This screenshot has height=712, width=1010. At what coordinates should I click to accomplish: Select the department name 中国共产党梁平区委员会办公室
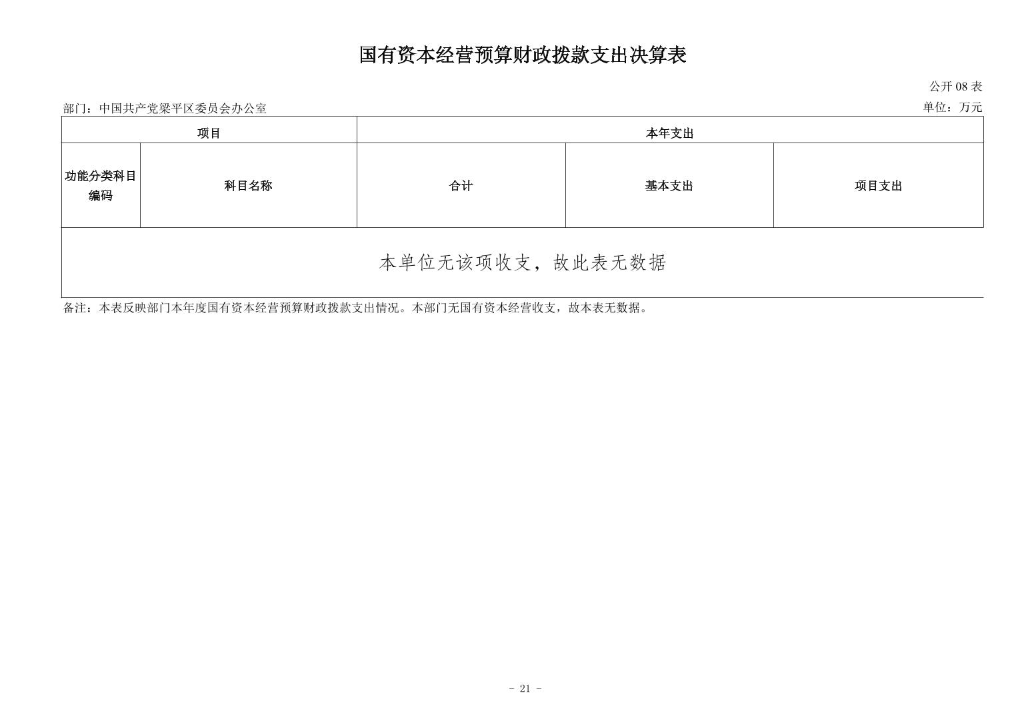point(183,109)
